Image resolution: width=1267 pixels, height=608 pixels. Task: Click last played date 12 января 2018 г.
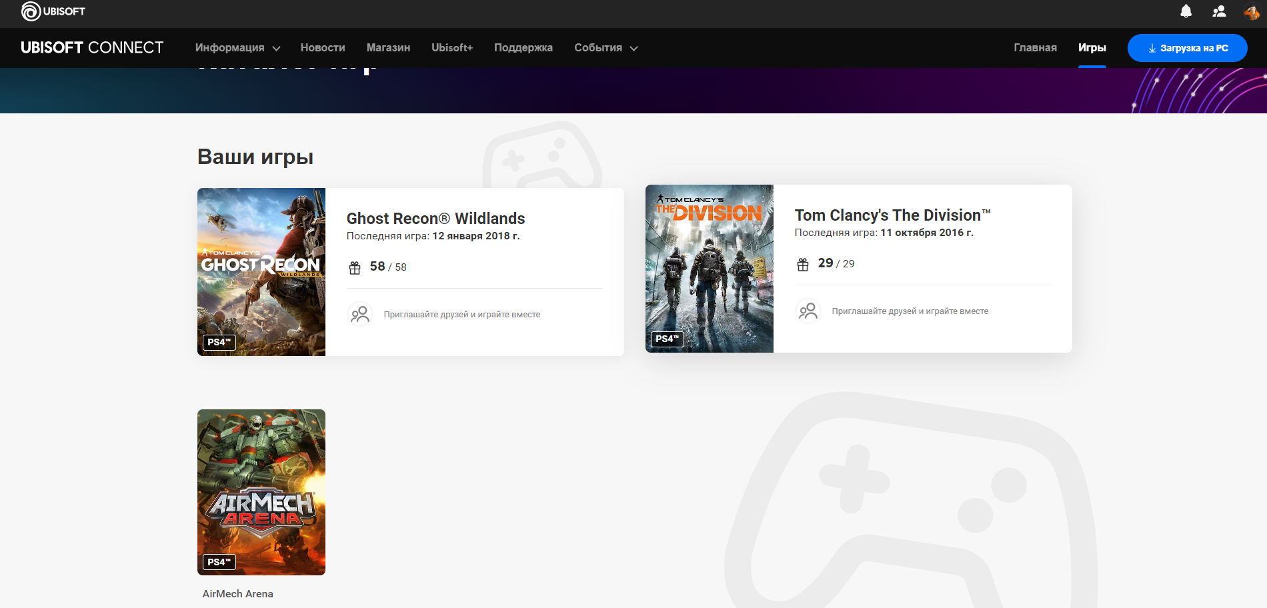(x=476, y=236)
